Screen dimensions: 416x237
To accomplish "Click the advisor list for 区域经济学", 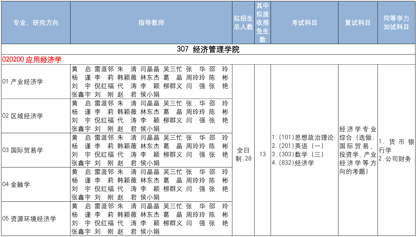I will click(x=151, y=116).
